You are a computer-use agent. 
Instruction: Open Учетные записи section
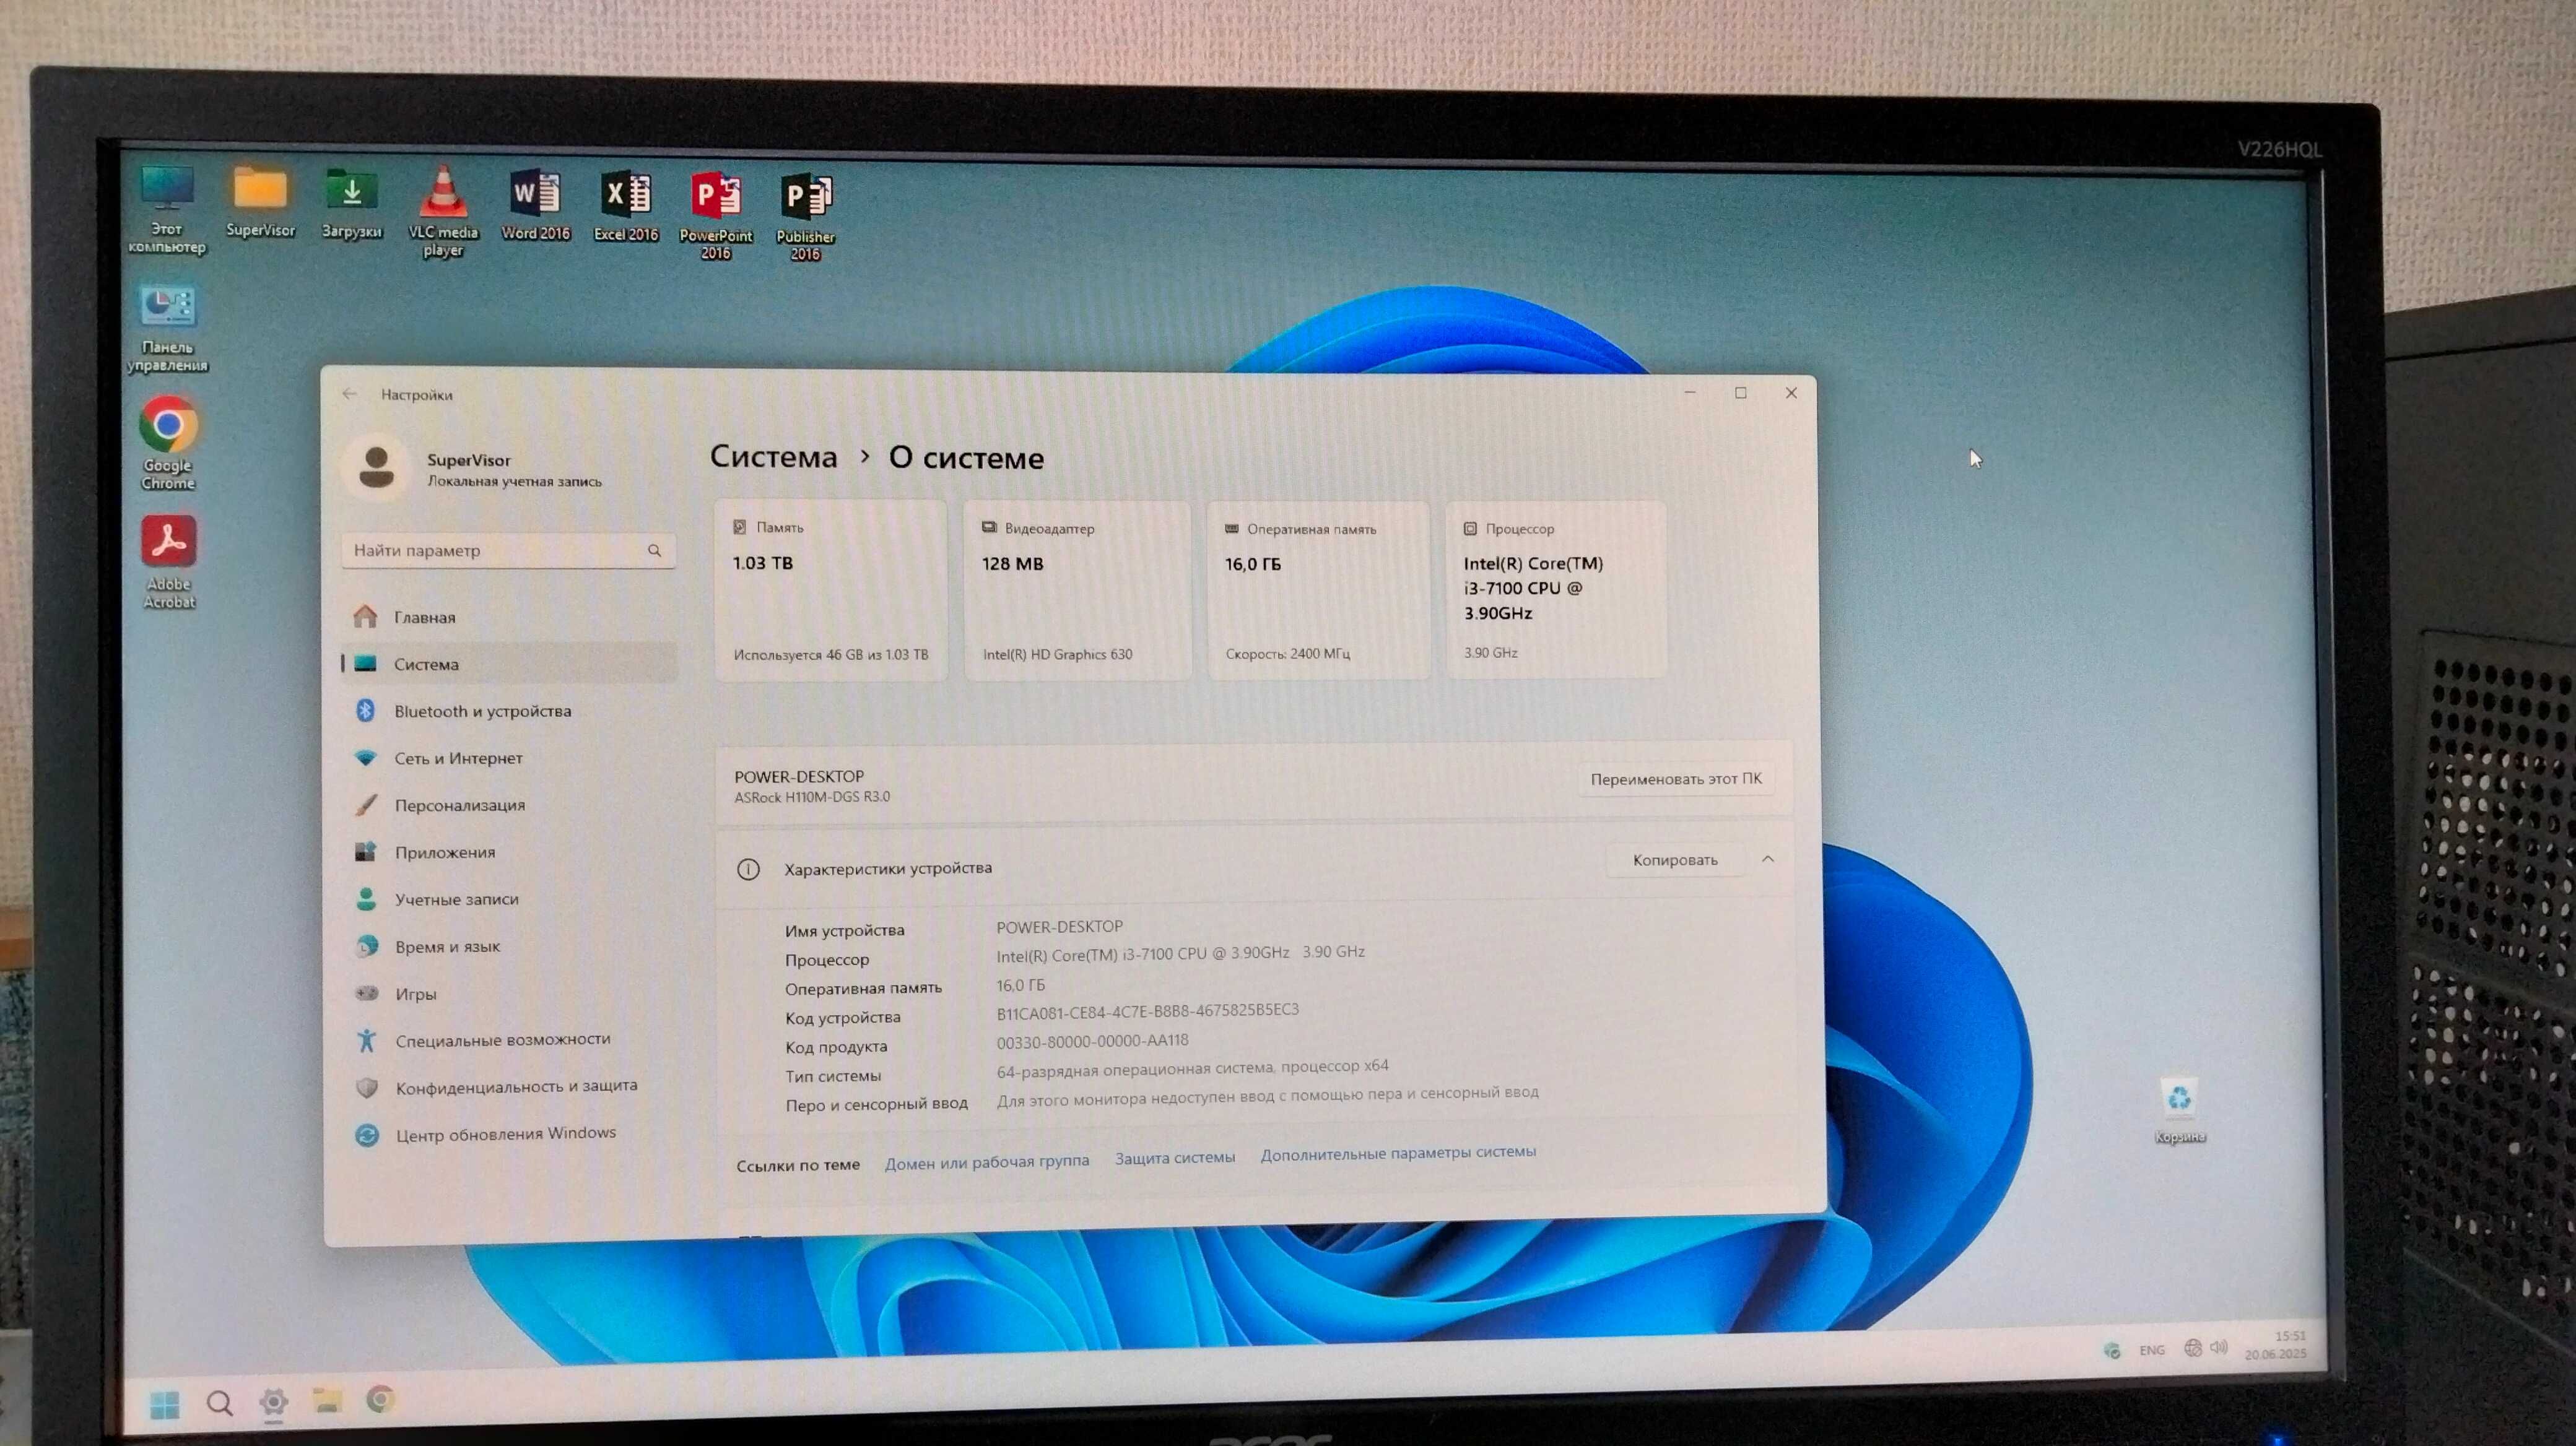[510, 898]
